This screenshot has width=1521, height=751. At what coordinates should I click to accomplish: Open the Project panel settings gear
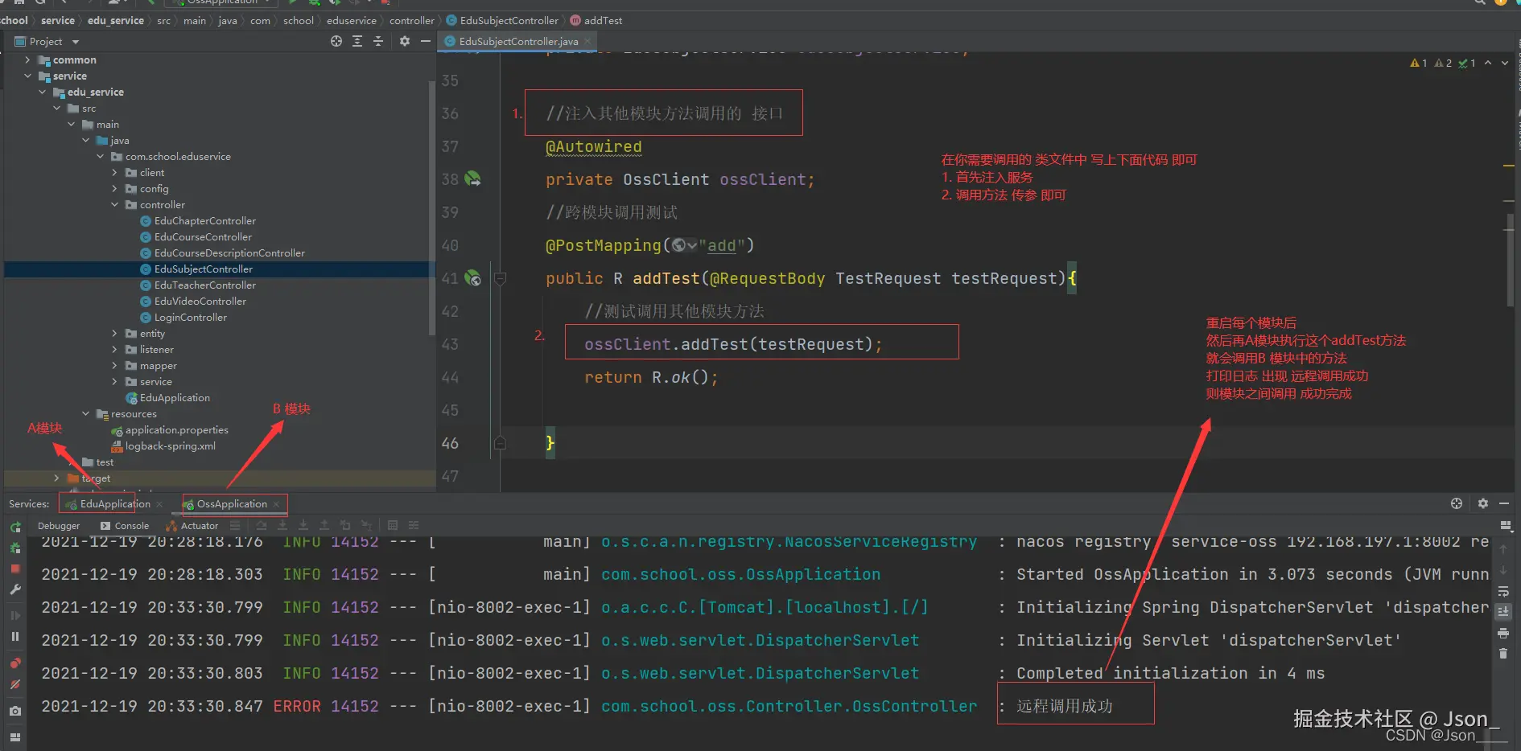(404, 41)
